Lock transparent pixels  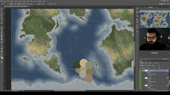tap(143, 68)
